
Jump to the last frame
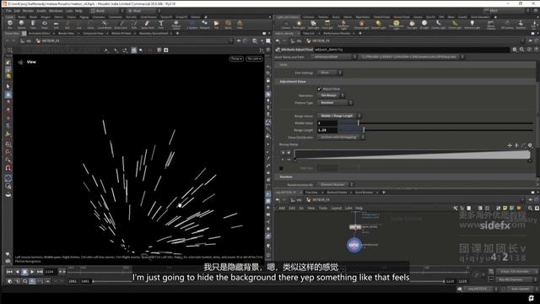[x=40, y=272]
